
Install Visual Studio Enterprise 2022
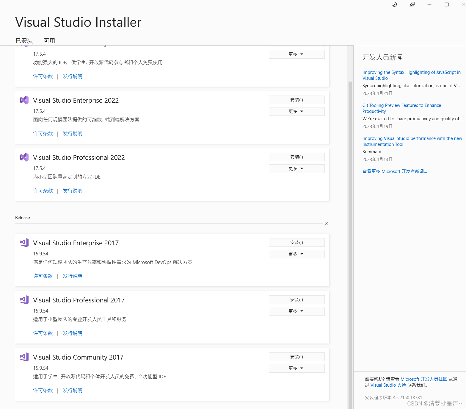pos(296,100)
